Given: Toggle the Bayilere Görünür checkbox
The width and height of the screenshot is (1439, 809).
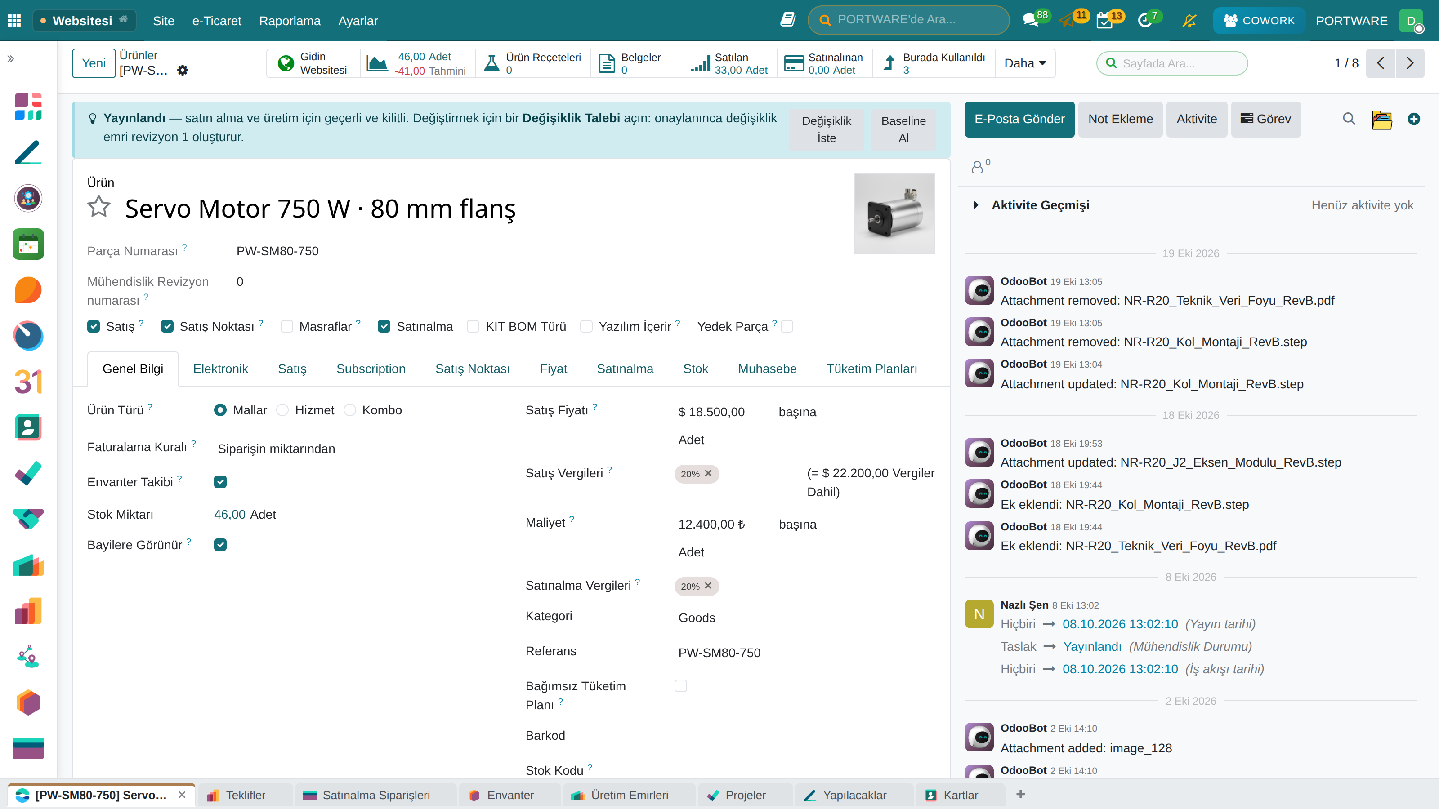Looking at the screenshot, I should pos(220,545).
